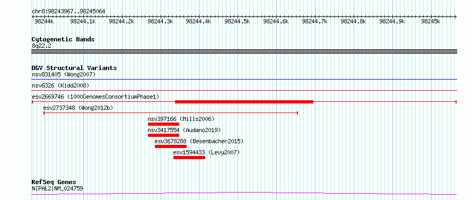The height and width of the screenshot is (200, 472).
Task: Open the esv3678288 (Besenbacher2015) variant label
Action: pyautogui.click(x=199, y=141)
